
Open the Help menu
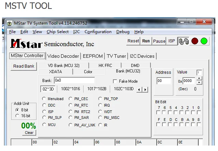click(139, 32)
